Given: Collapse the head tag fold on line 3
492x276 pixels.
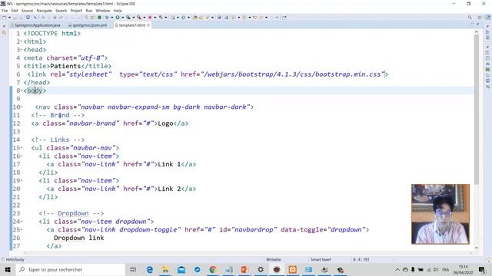Looking at the screenshot, I should point(22,50).
